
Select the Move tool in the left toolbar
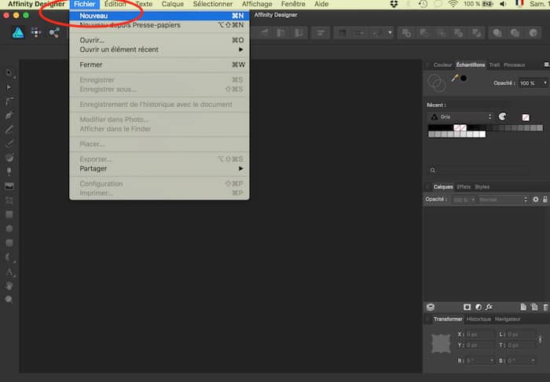point(9,72)
